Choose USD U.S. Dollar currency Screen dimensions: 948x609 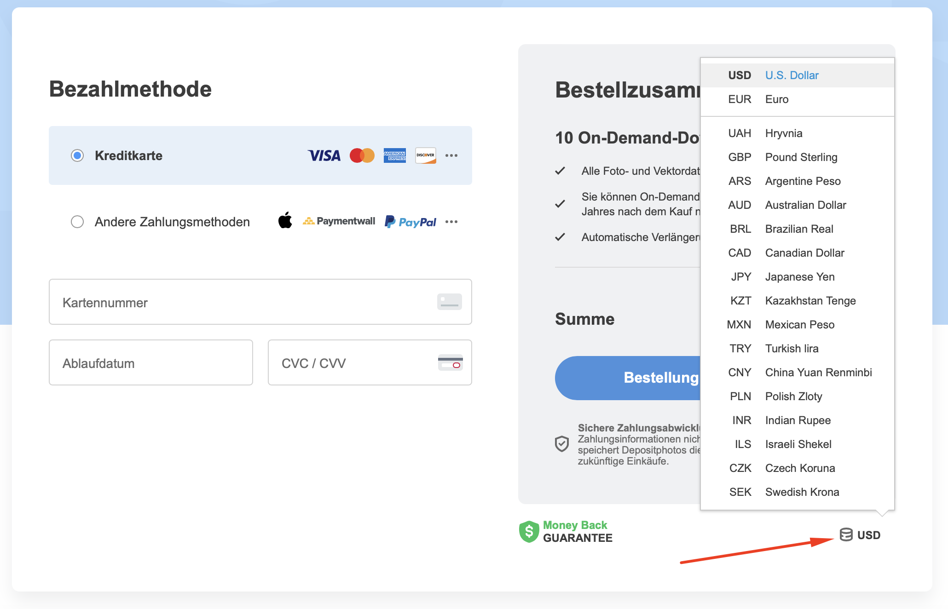point(798,75)
